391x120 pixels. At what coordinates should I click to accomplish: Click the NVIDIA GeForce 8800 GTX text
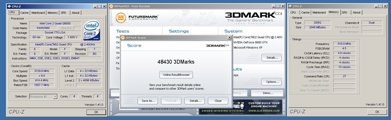tap(251, 42)
